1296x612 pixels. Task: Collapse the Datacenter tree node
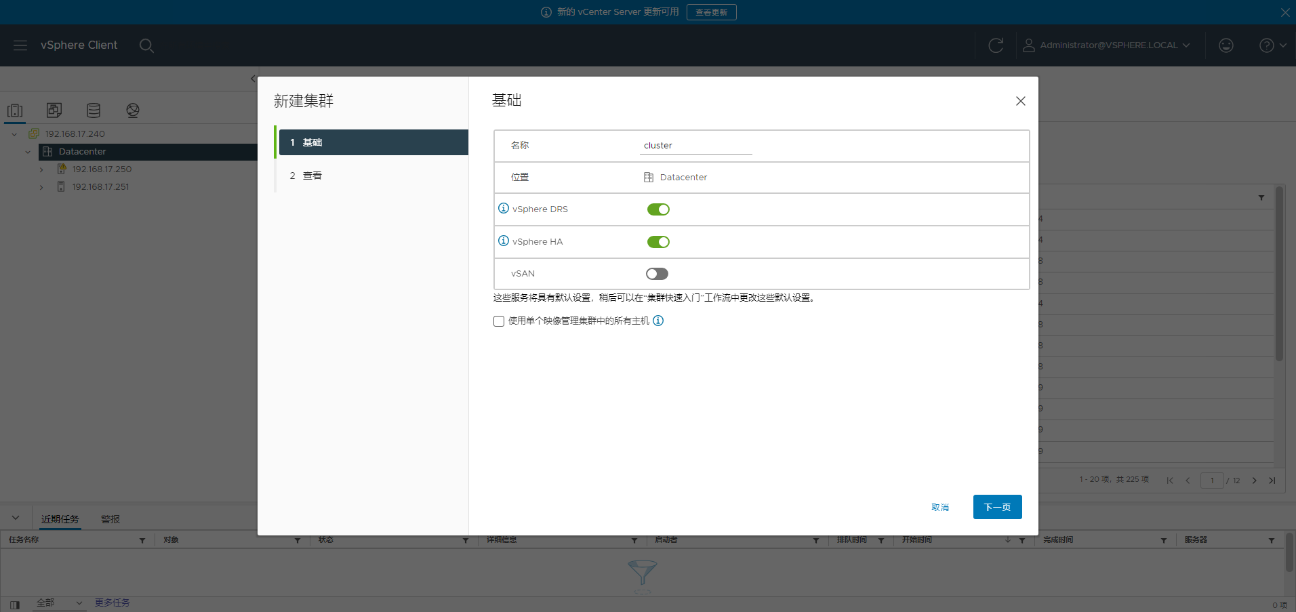pos(28,152)
